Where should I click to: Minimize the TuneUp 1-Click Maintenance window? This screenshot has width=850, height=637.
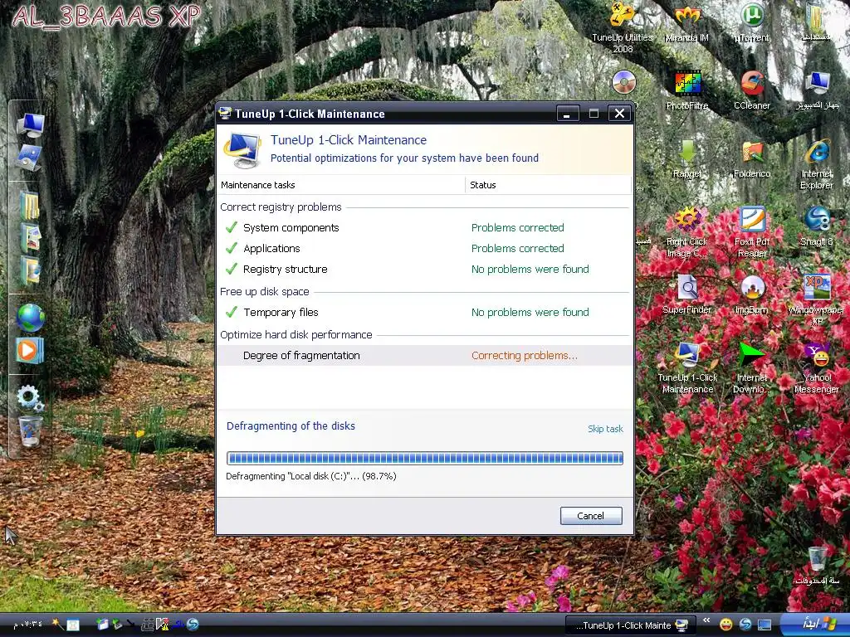(x=568, y=114)
